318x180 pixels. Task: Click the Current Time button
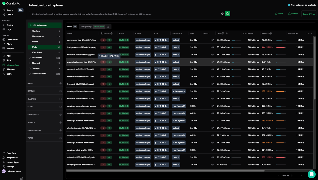click(309, 14)
